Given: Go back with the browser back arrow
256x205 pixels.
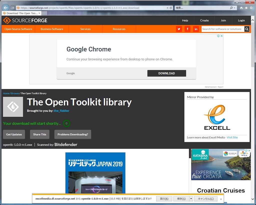Looking at the screenshot, I should [x=6, y=8].
